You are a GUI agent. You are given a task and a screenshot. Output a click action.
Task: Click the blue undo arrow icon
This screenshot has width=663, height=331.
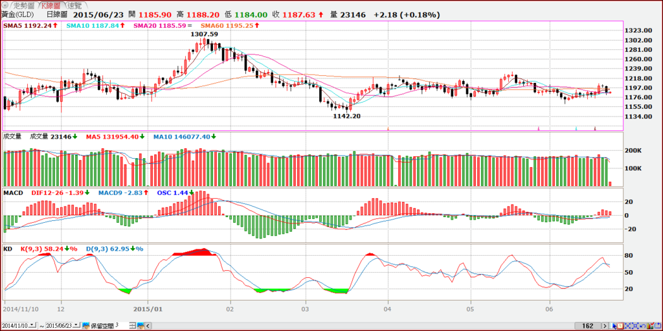click(x=643, y=326)
